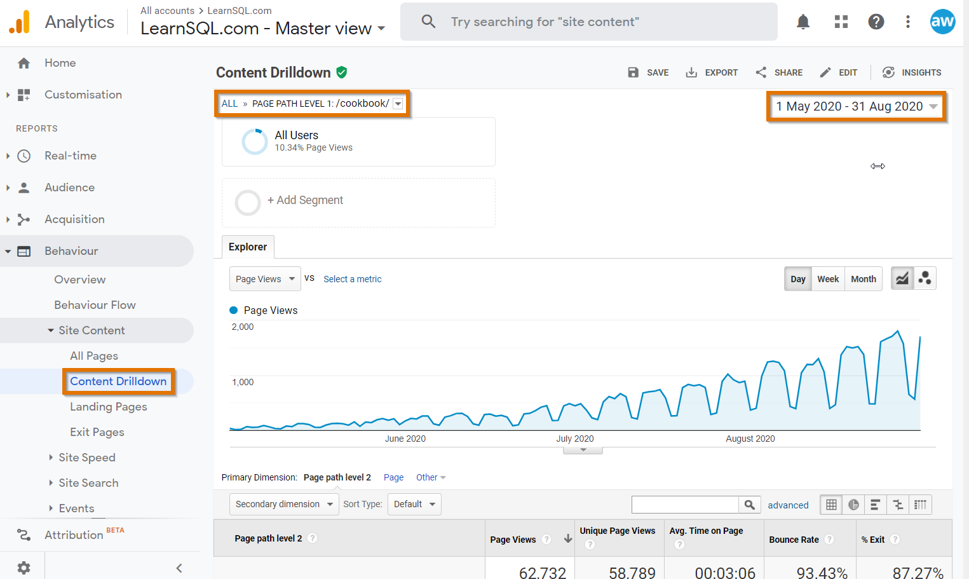
Task: Open the three-dot more options menu
Action: point(908,22)
